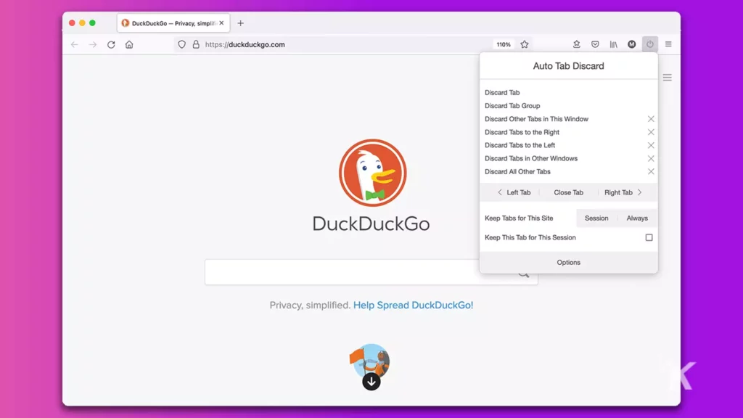Switch to Left Tab
This screenshot has width=743, height=418.
click(x=514, y=192)
